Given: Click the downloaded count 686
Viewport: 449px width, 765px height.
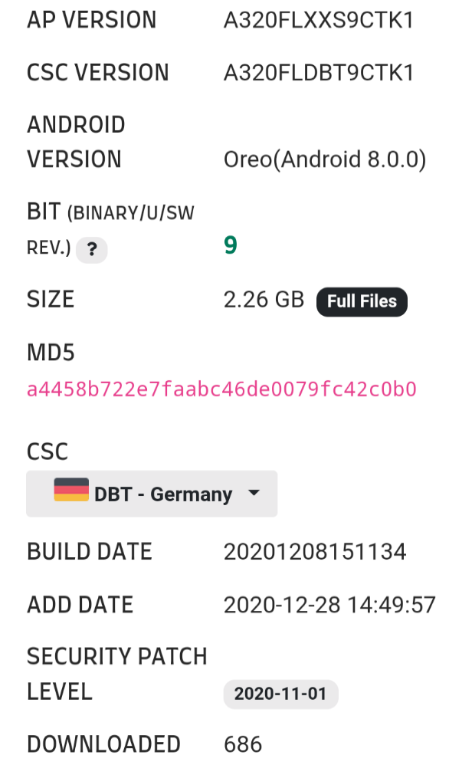Looking at the screenshot, I should (243, 744).
